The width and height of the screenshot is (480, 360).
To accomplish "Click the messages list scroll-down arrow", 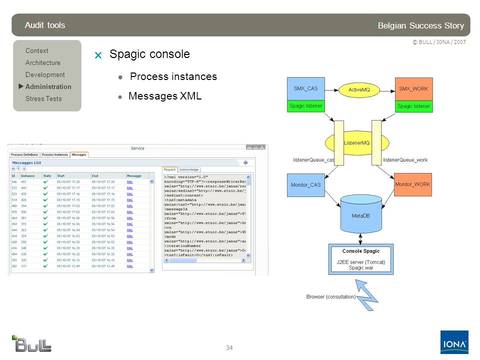I will (151, 270).
